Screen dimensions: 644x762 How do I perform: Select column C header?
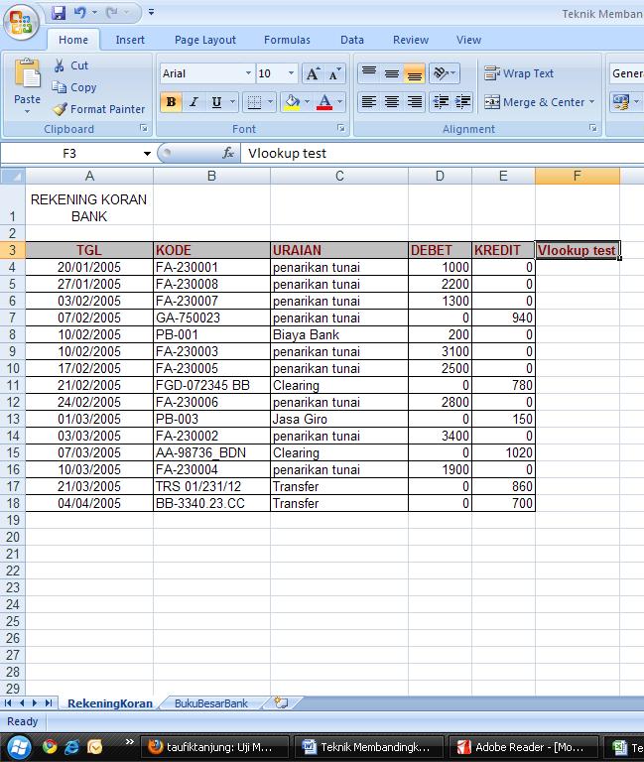[339, 176]
